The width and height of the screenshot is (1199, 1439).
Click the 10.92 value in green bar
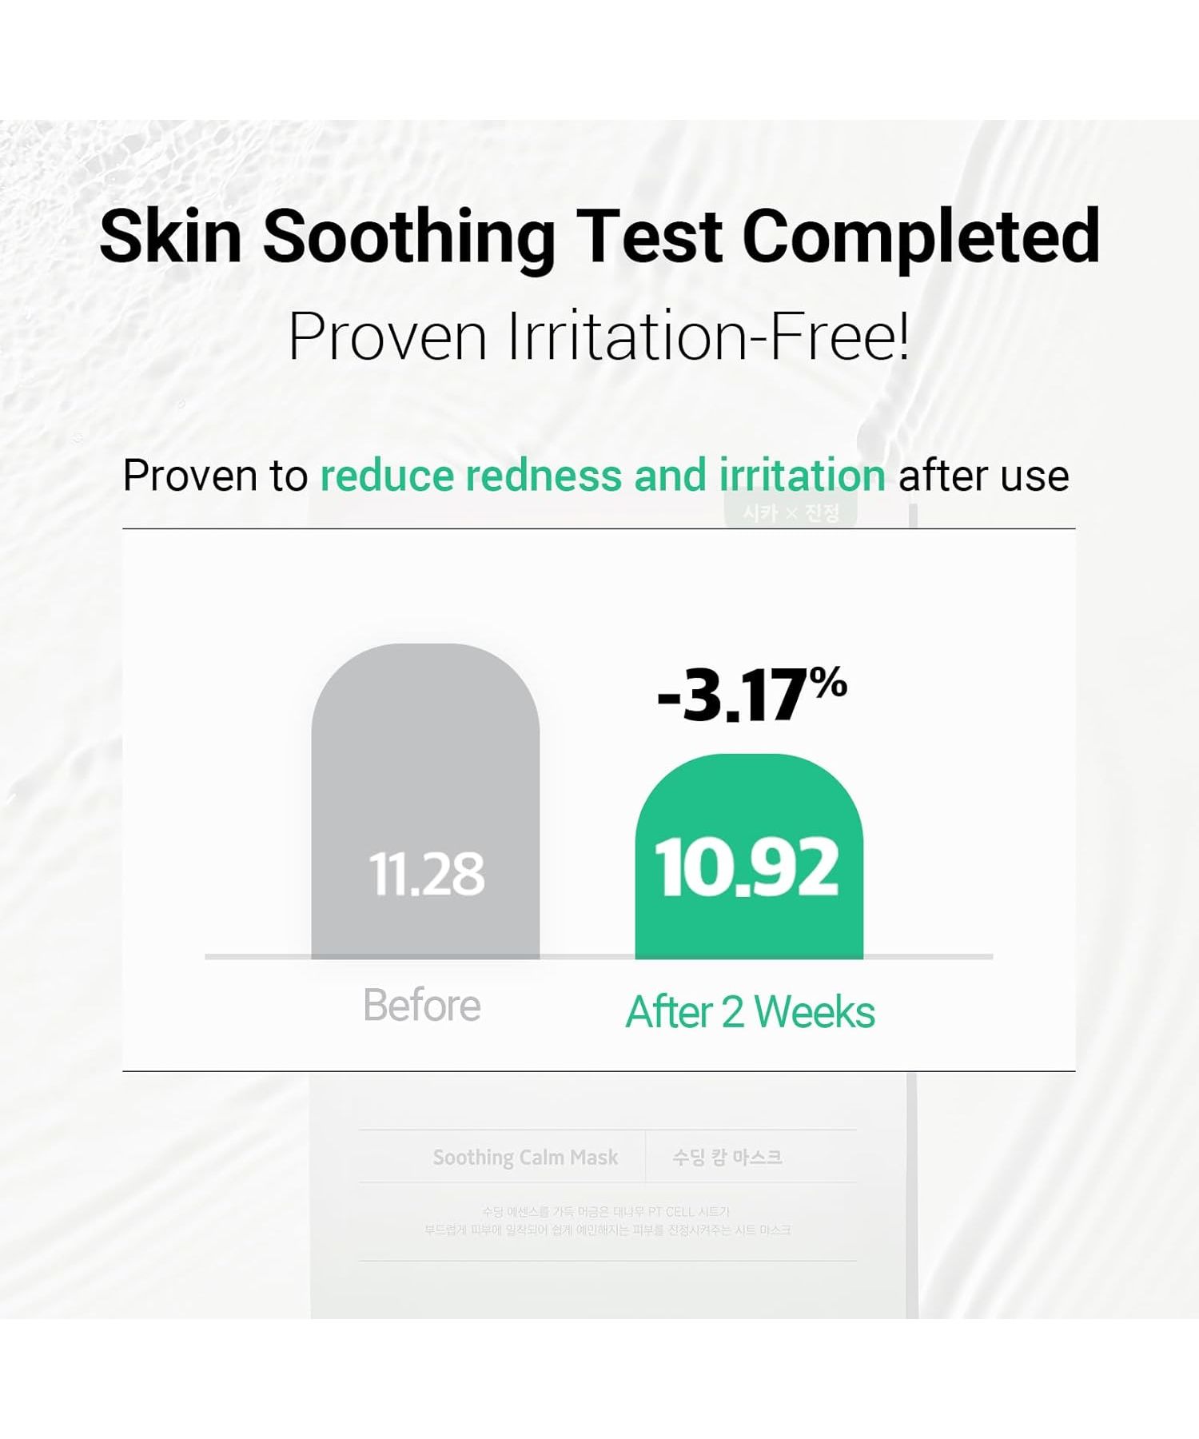(747, 868)
